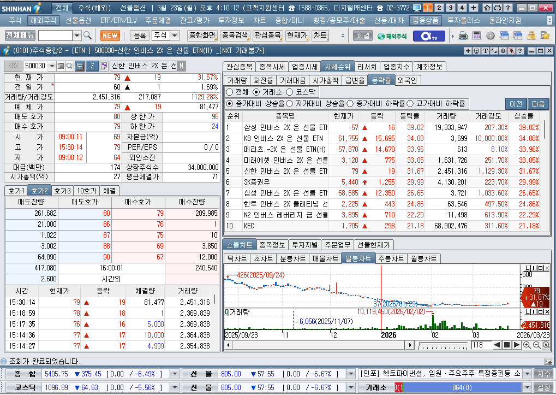
Task: Open help question-mark icon in title bar
Action: point(508,8)
